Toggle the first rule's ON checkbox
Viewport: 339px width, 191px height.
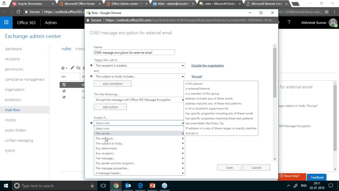(x=64, y=85)
